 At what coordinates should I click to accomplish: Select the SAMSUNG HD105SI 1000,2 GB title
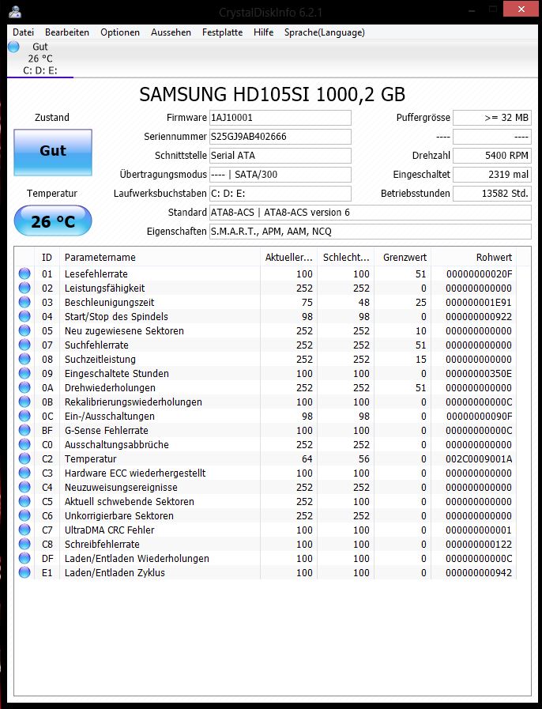pos(272,95)
